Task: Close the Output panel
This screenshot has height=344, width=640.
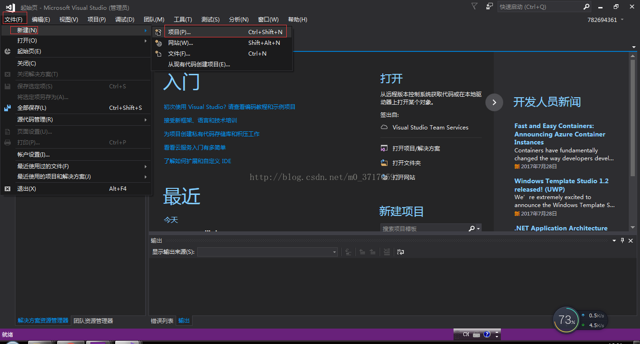Action: pos(631,240)
